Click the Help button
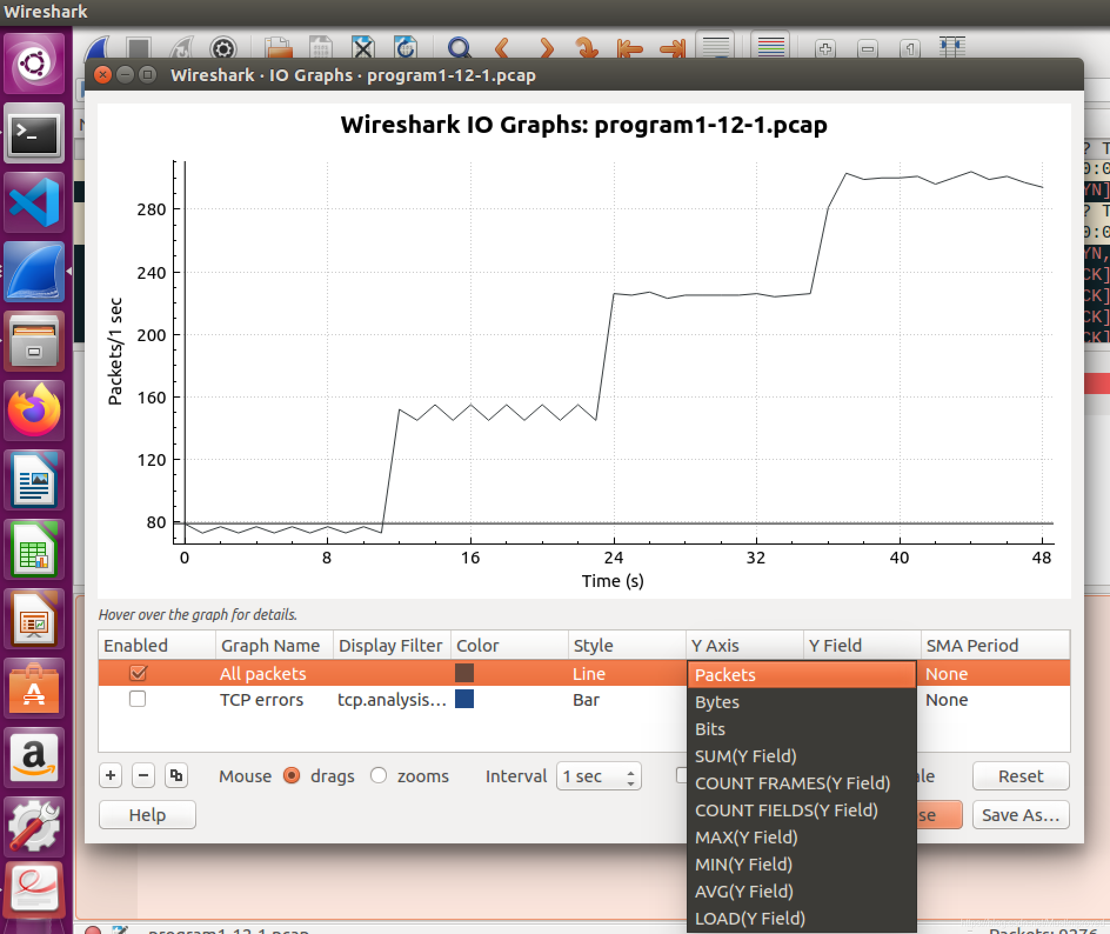Screen dimensions: 1110x934 pos(147,815)
